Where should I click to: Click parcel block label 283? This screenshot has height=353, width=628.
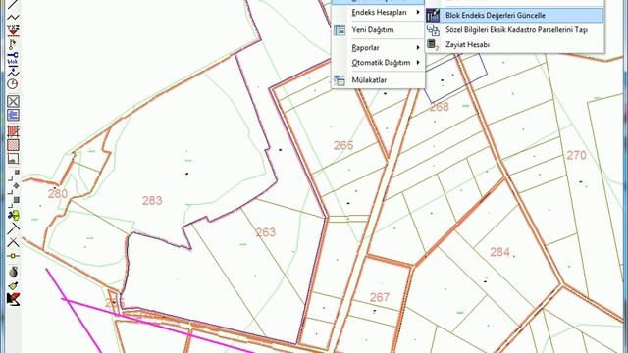tap(152, 200)
